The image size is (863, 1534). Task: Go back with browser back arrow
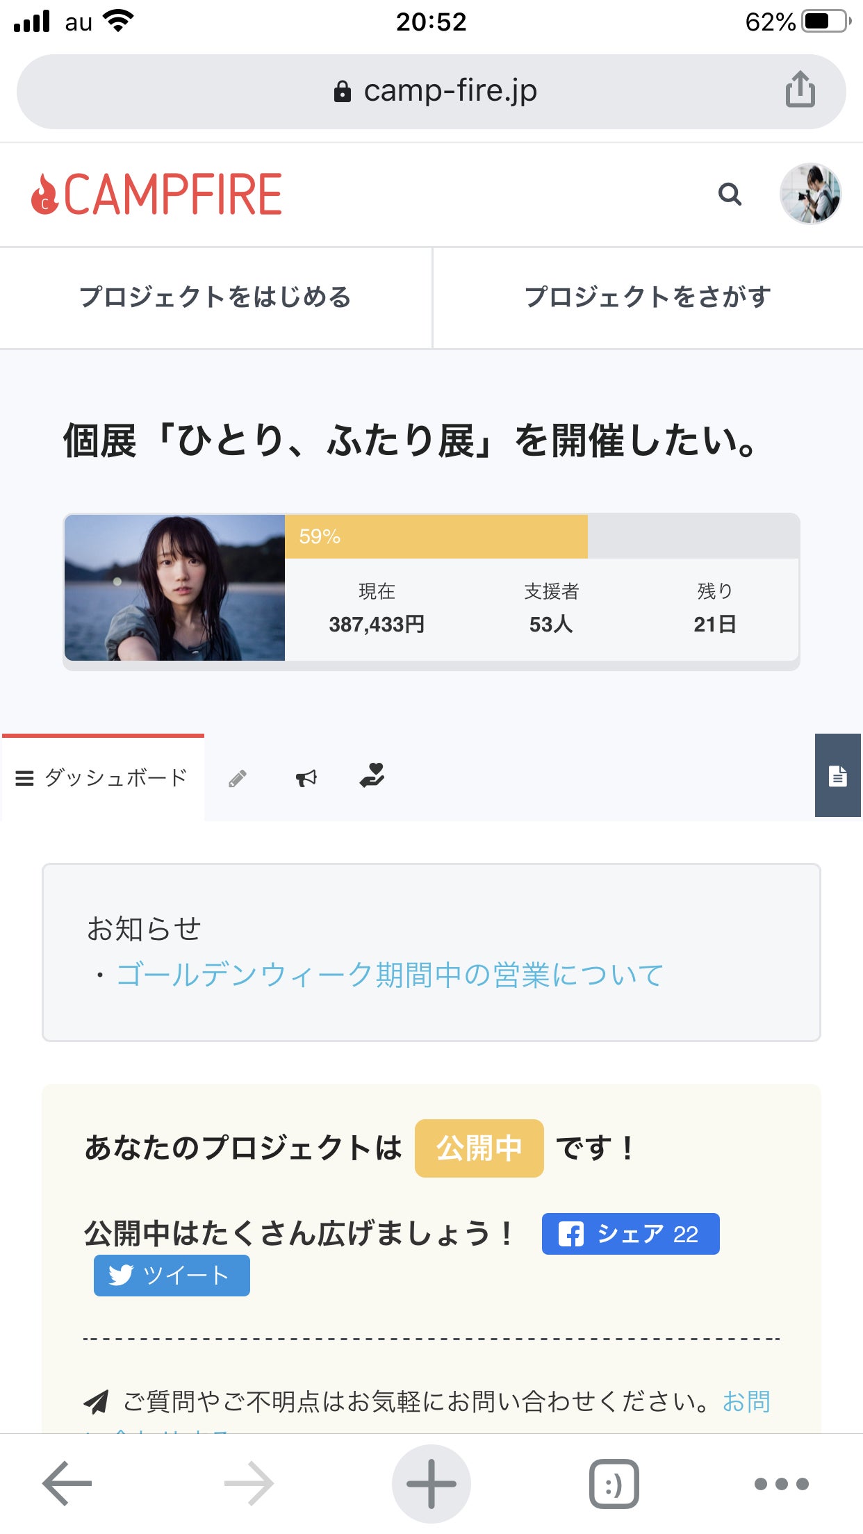click(x=67, y=1483)
